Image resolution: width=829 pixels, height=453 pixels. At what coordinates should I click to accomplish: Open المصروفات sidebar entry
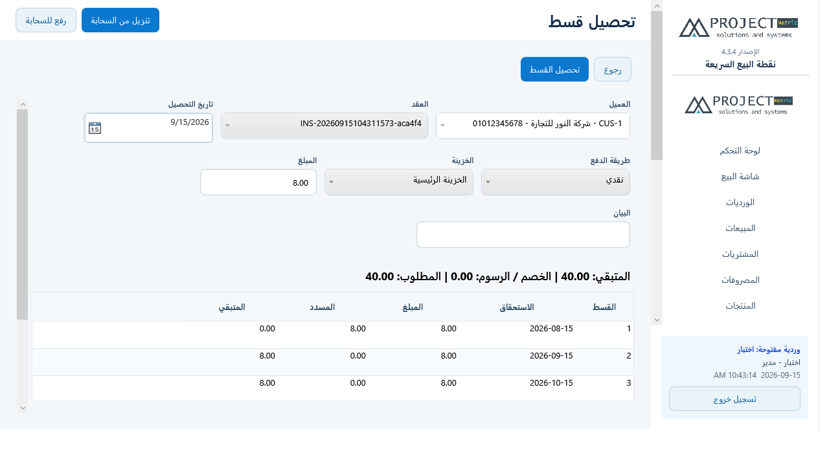740,280
